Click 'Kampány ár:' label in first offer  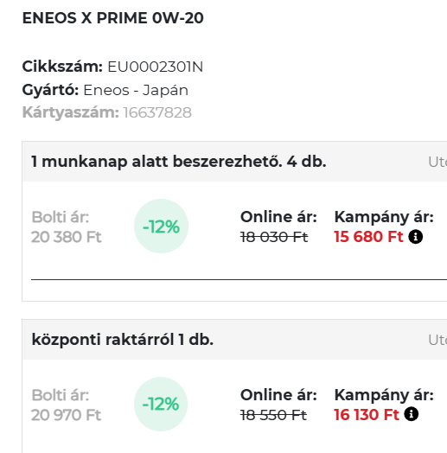(384, 217)
